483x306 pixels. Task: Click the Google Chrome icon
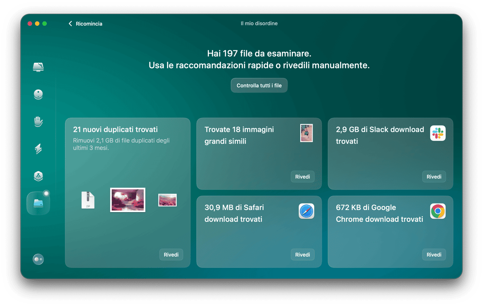[438, 211]
